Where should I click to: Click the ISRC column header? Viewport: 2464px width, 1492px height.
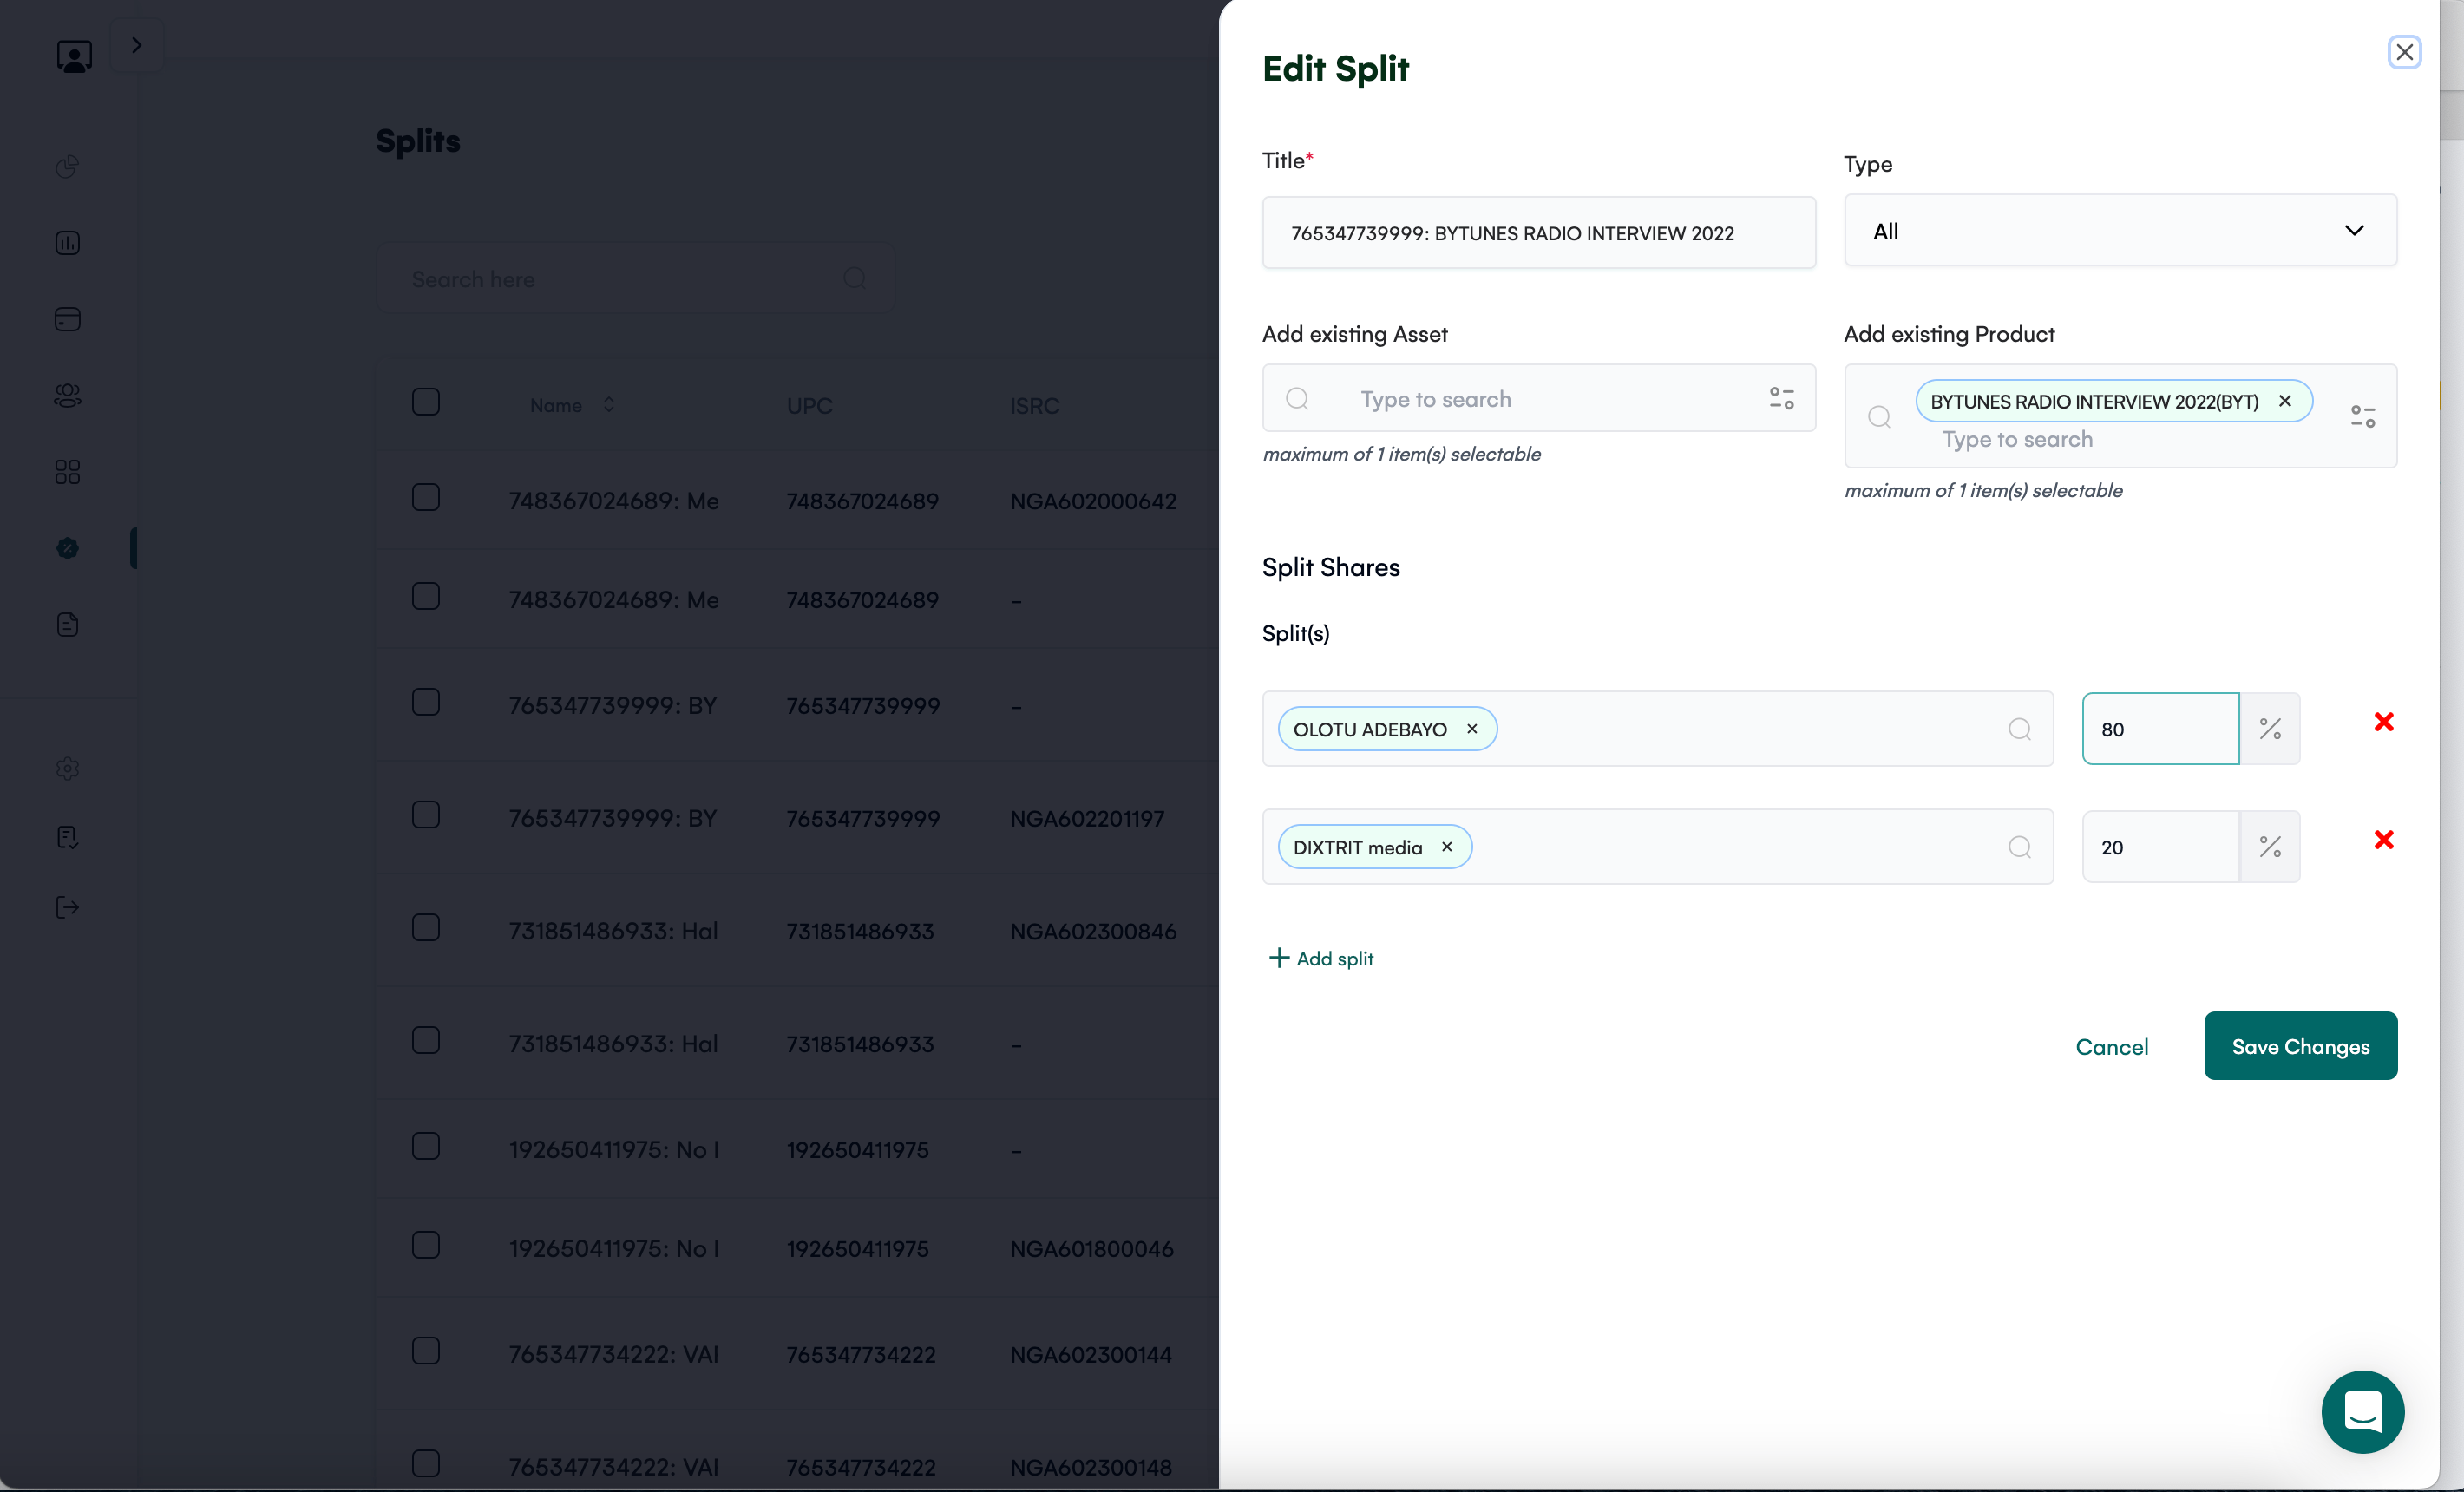coord(1034,406)
